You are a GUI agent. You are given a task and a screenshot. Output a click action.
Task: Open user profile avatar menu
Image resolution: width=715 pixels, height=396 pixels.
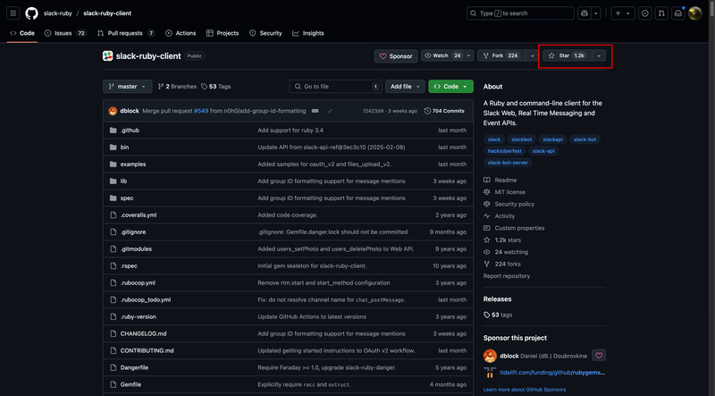click(695, 13)
